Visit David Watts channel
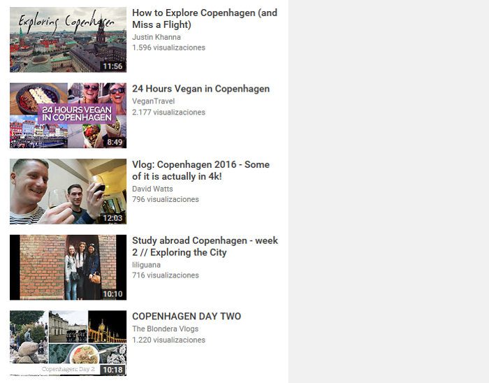This screenshot has height=383, width=489. [152, 189]
